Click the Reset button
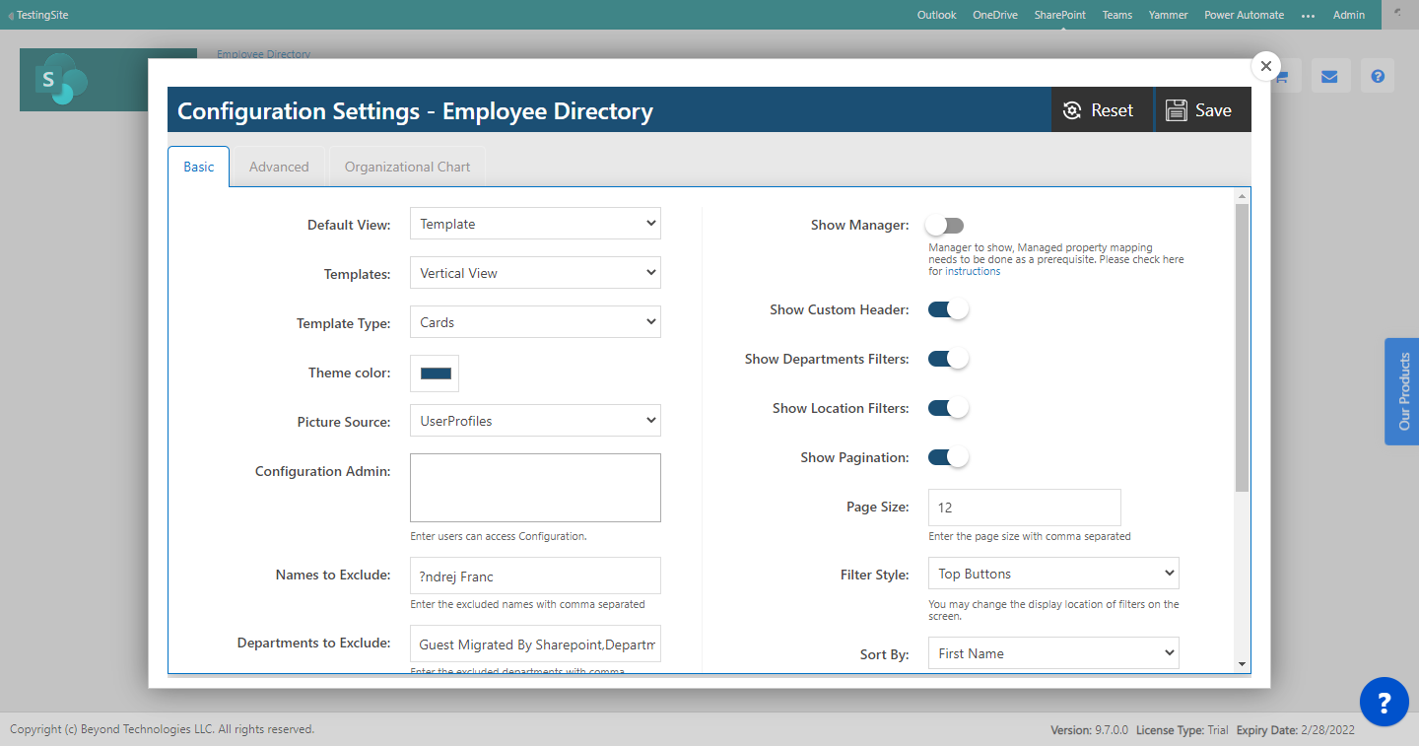The width and height of the screenshot is (1419, 746). click(1101, 109)
